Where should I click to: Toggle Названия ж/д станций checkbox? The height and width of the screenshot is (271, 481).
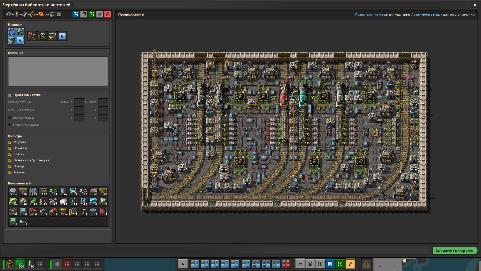point(10,160)
